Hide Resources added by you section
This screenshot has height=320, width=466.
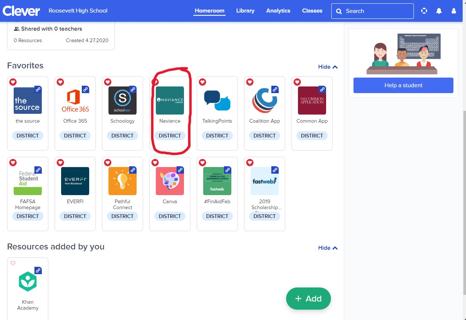328,248
